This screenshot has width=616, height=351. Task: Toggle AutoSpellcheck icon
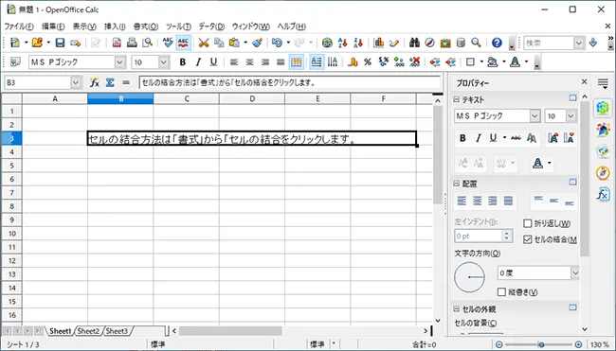coord(183,43)
